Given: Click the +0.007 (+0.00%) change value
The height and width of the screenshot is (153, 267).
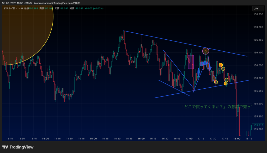Looking at the screenshot, I should (x=94, y=9).
